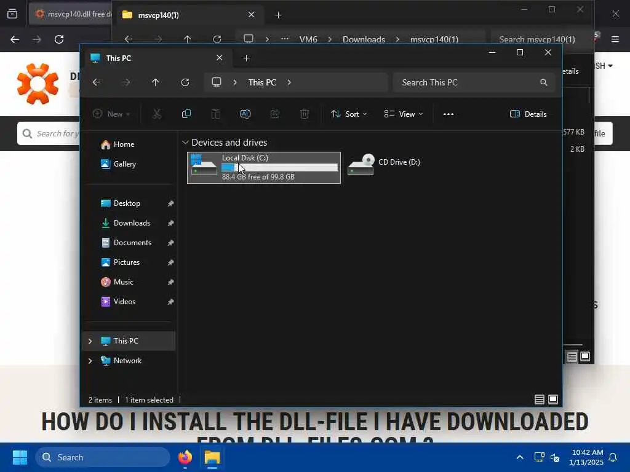This screenshot has height=472, width=630.
Task: Go forward in the This PC window
Action: point(126,82)
